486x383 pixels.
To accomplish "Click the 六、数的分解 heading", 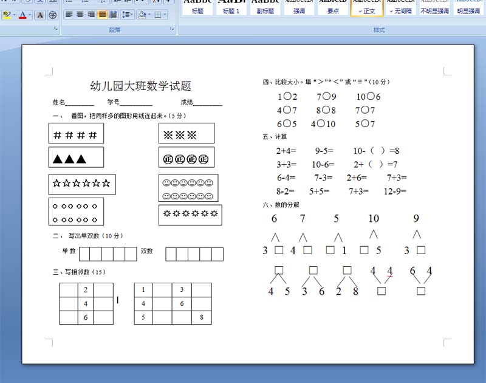I will point(281,205).
